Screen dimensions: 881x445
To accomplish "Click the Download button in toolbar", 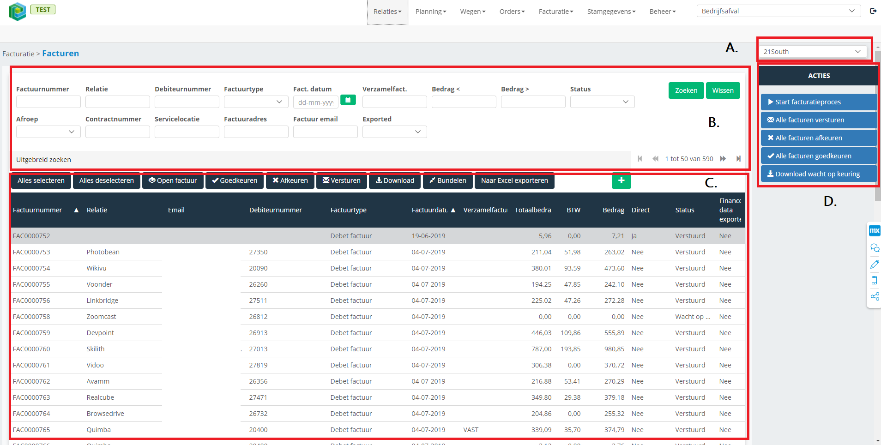I will click(x=395, y=180).
